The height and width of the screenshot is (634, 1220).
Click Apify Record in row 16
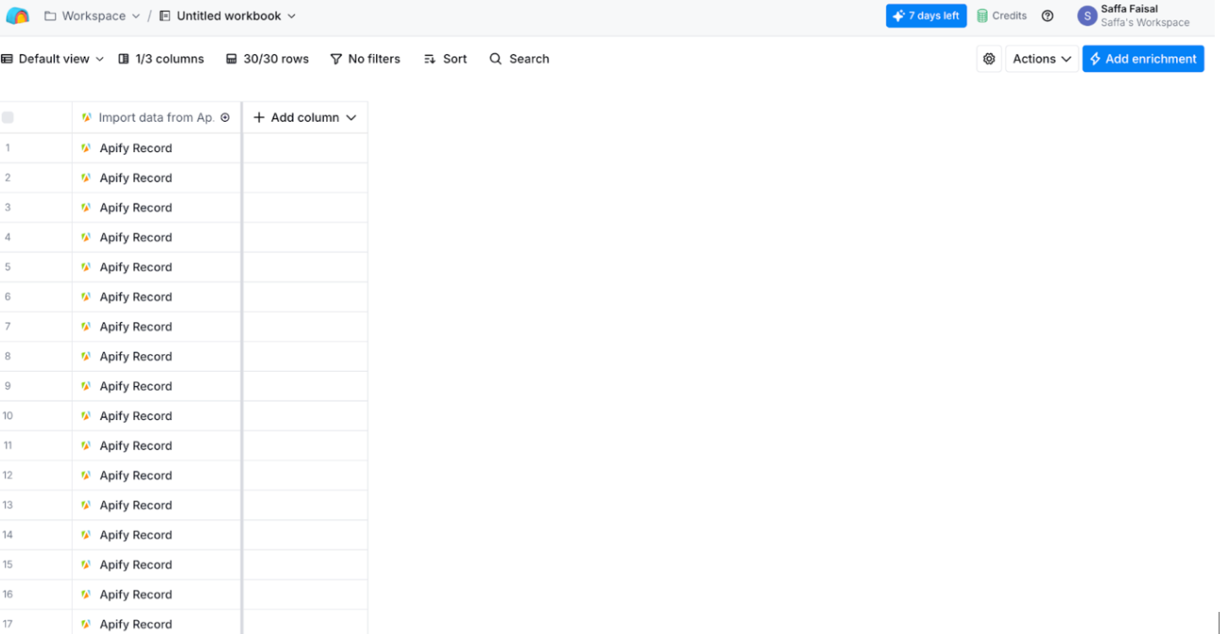click(x=135, y=594)
